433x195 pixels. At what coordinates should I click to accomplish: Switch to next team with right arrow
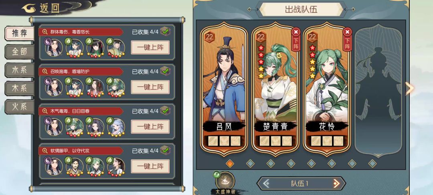coord(336,183)
